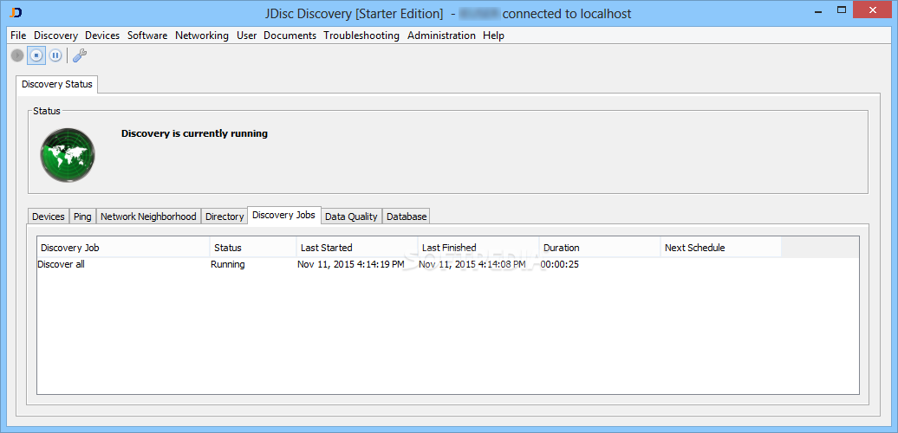Click 'Discovery is currently running' text

pos(195,133)
